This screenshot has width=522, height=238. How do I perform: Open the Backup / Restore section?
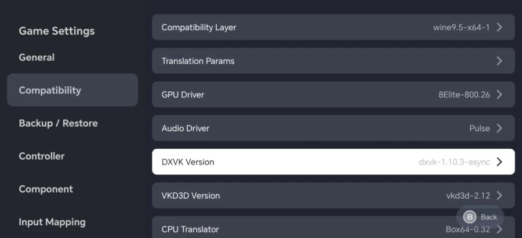coord(58,123)
